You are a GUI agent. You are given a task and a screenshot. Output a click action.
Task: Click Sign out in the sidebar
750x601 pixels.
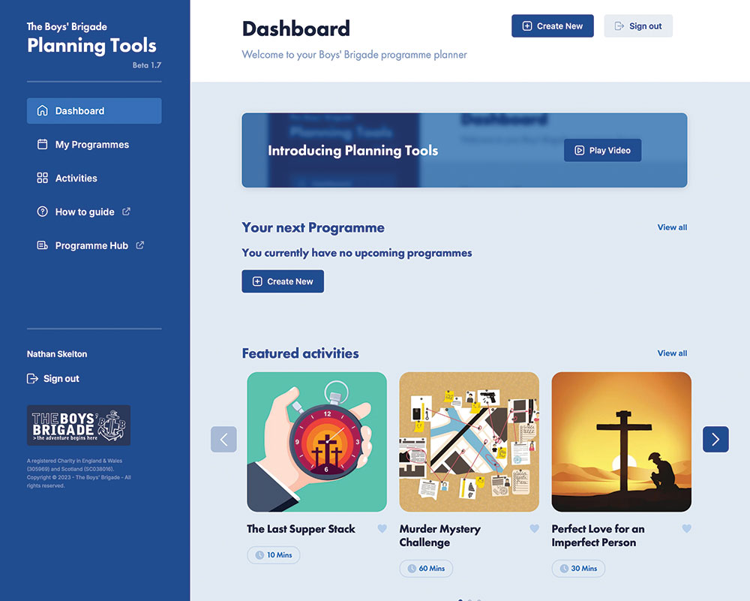(53, 378)
